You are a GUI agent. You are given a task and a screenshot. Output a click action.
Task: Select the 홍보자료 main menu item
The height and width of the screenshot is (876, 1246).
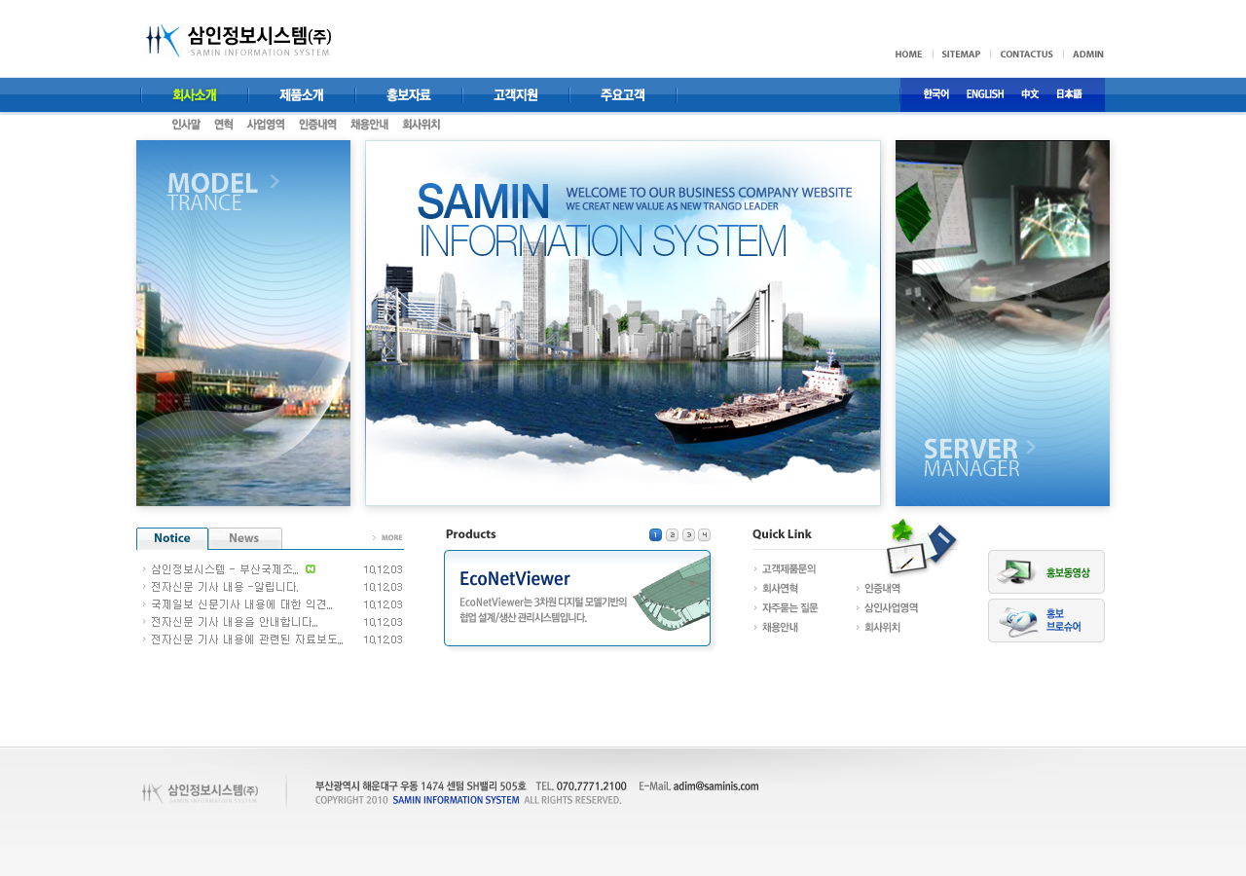(409, 95)
